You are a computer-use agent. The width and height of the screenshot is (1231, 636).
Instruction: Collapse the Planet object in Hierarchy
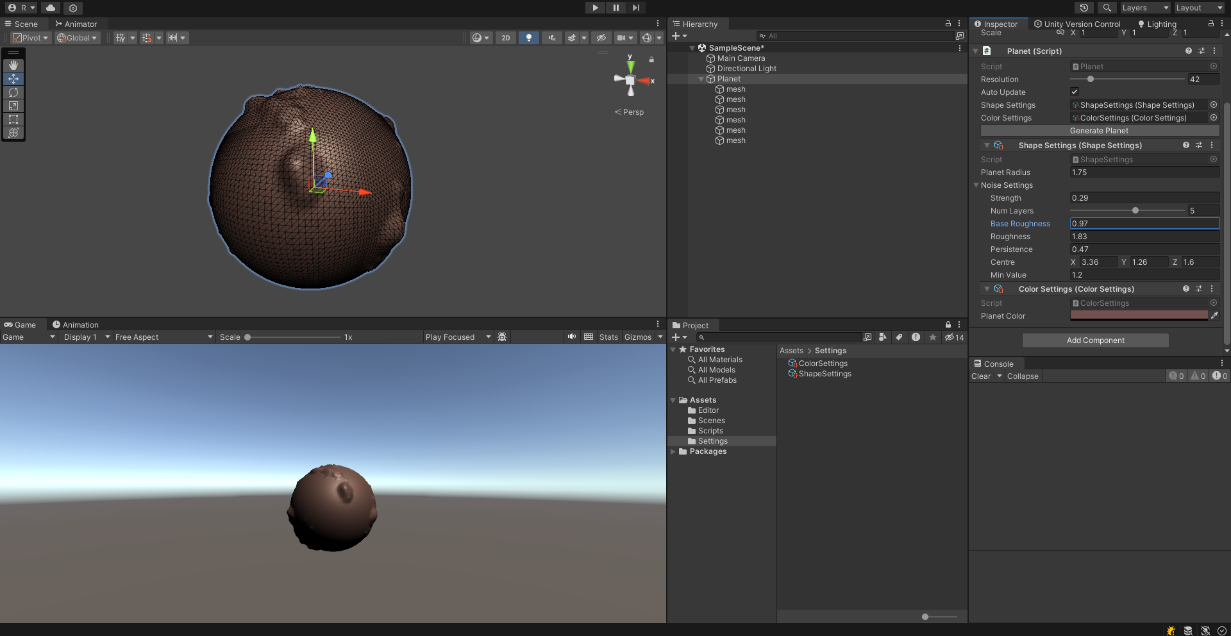tap(701, 79)
